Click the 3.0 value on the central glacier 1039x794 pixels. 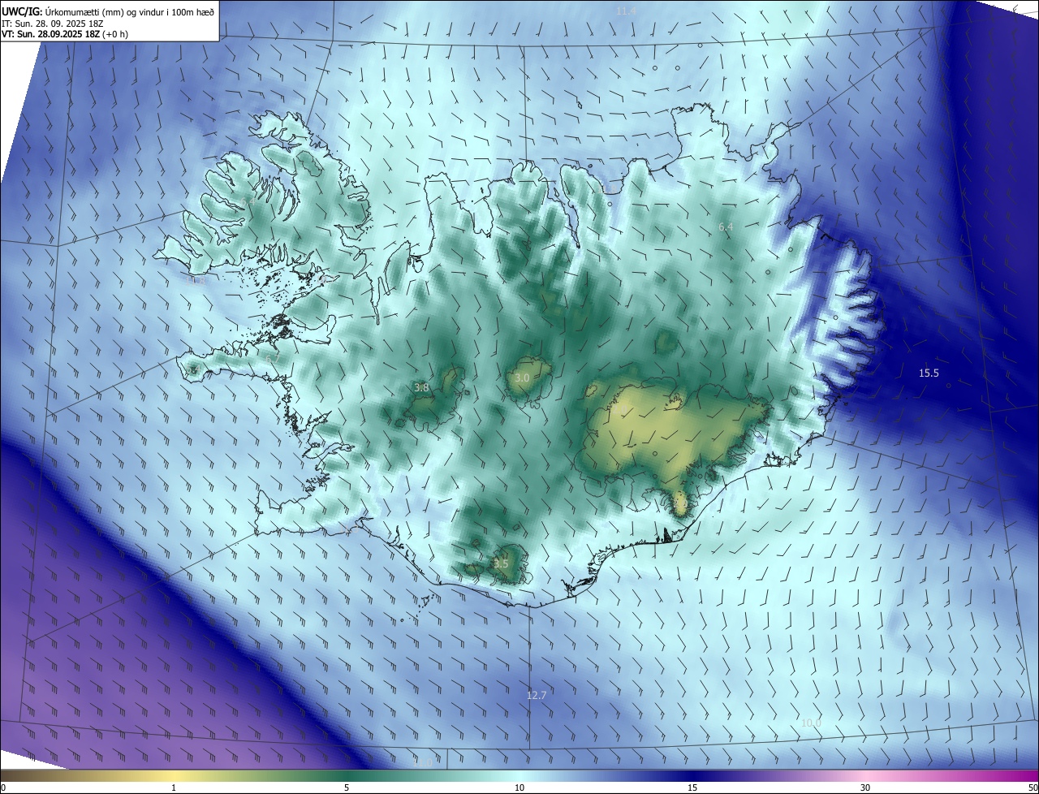point(522,378)
